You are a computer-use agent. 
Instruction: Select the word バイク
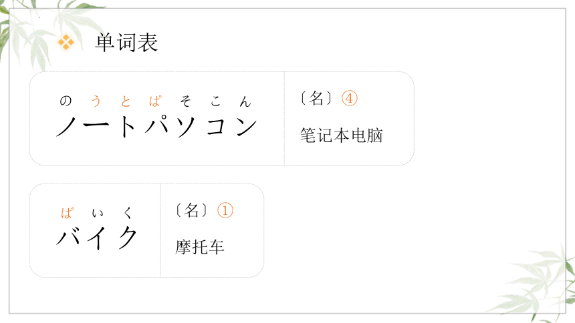tap(97, 238)
